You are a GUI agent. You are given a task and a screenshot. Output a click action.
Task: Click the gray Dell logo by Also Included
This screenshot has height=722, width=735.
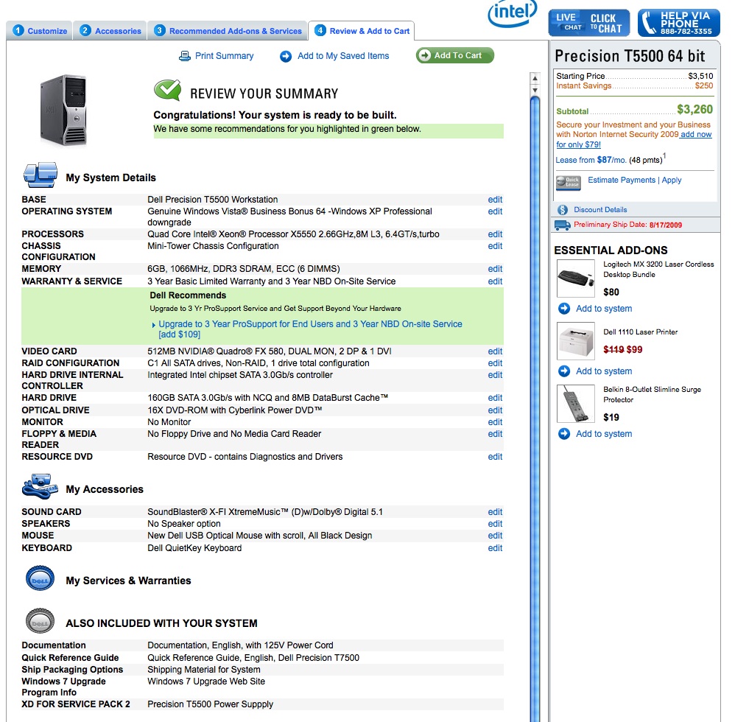point(40,621)
